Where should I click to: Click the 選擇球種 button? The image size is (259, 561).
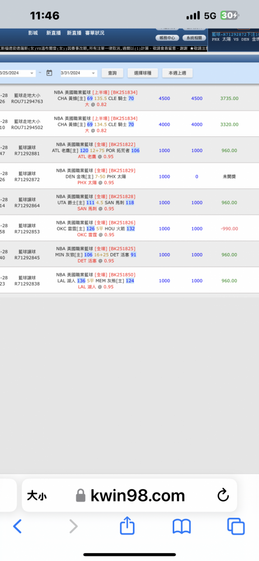[143, 73]
